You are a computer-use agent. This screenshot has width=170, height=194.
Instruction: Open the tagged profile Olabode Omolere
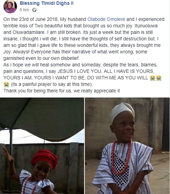[106, 19]
